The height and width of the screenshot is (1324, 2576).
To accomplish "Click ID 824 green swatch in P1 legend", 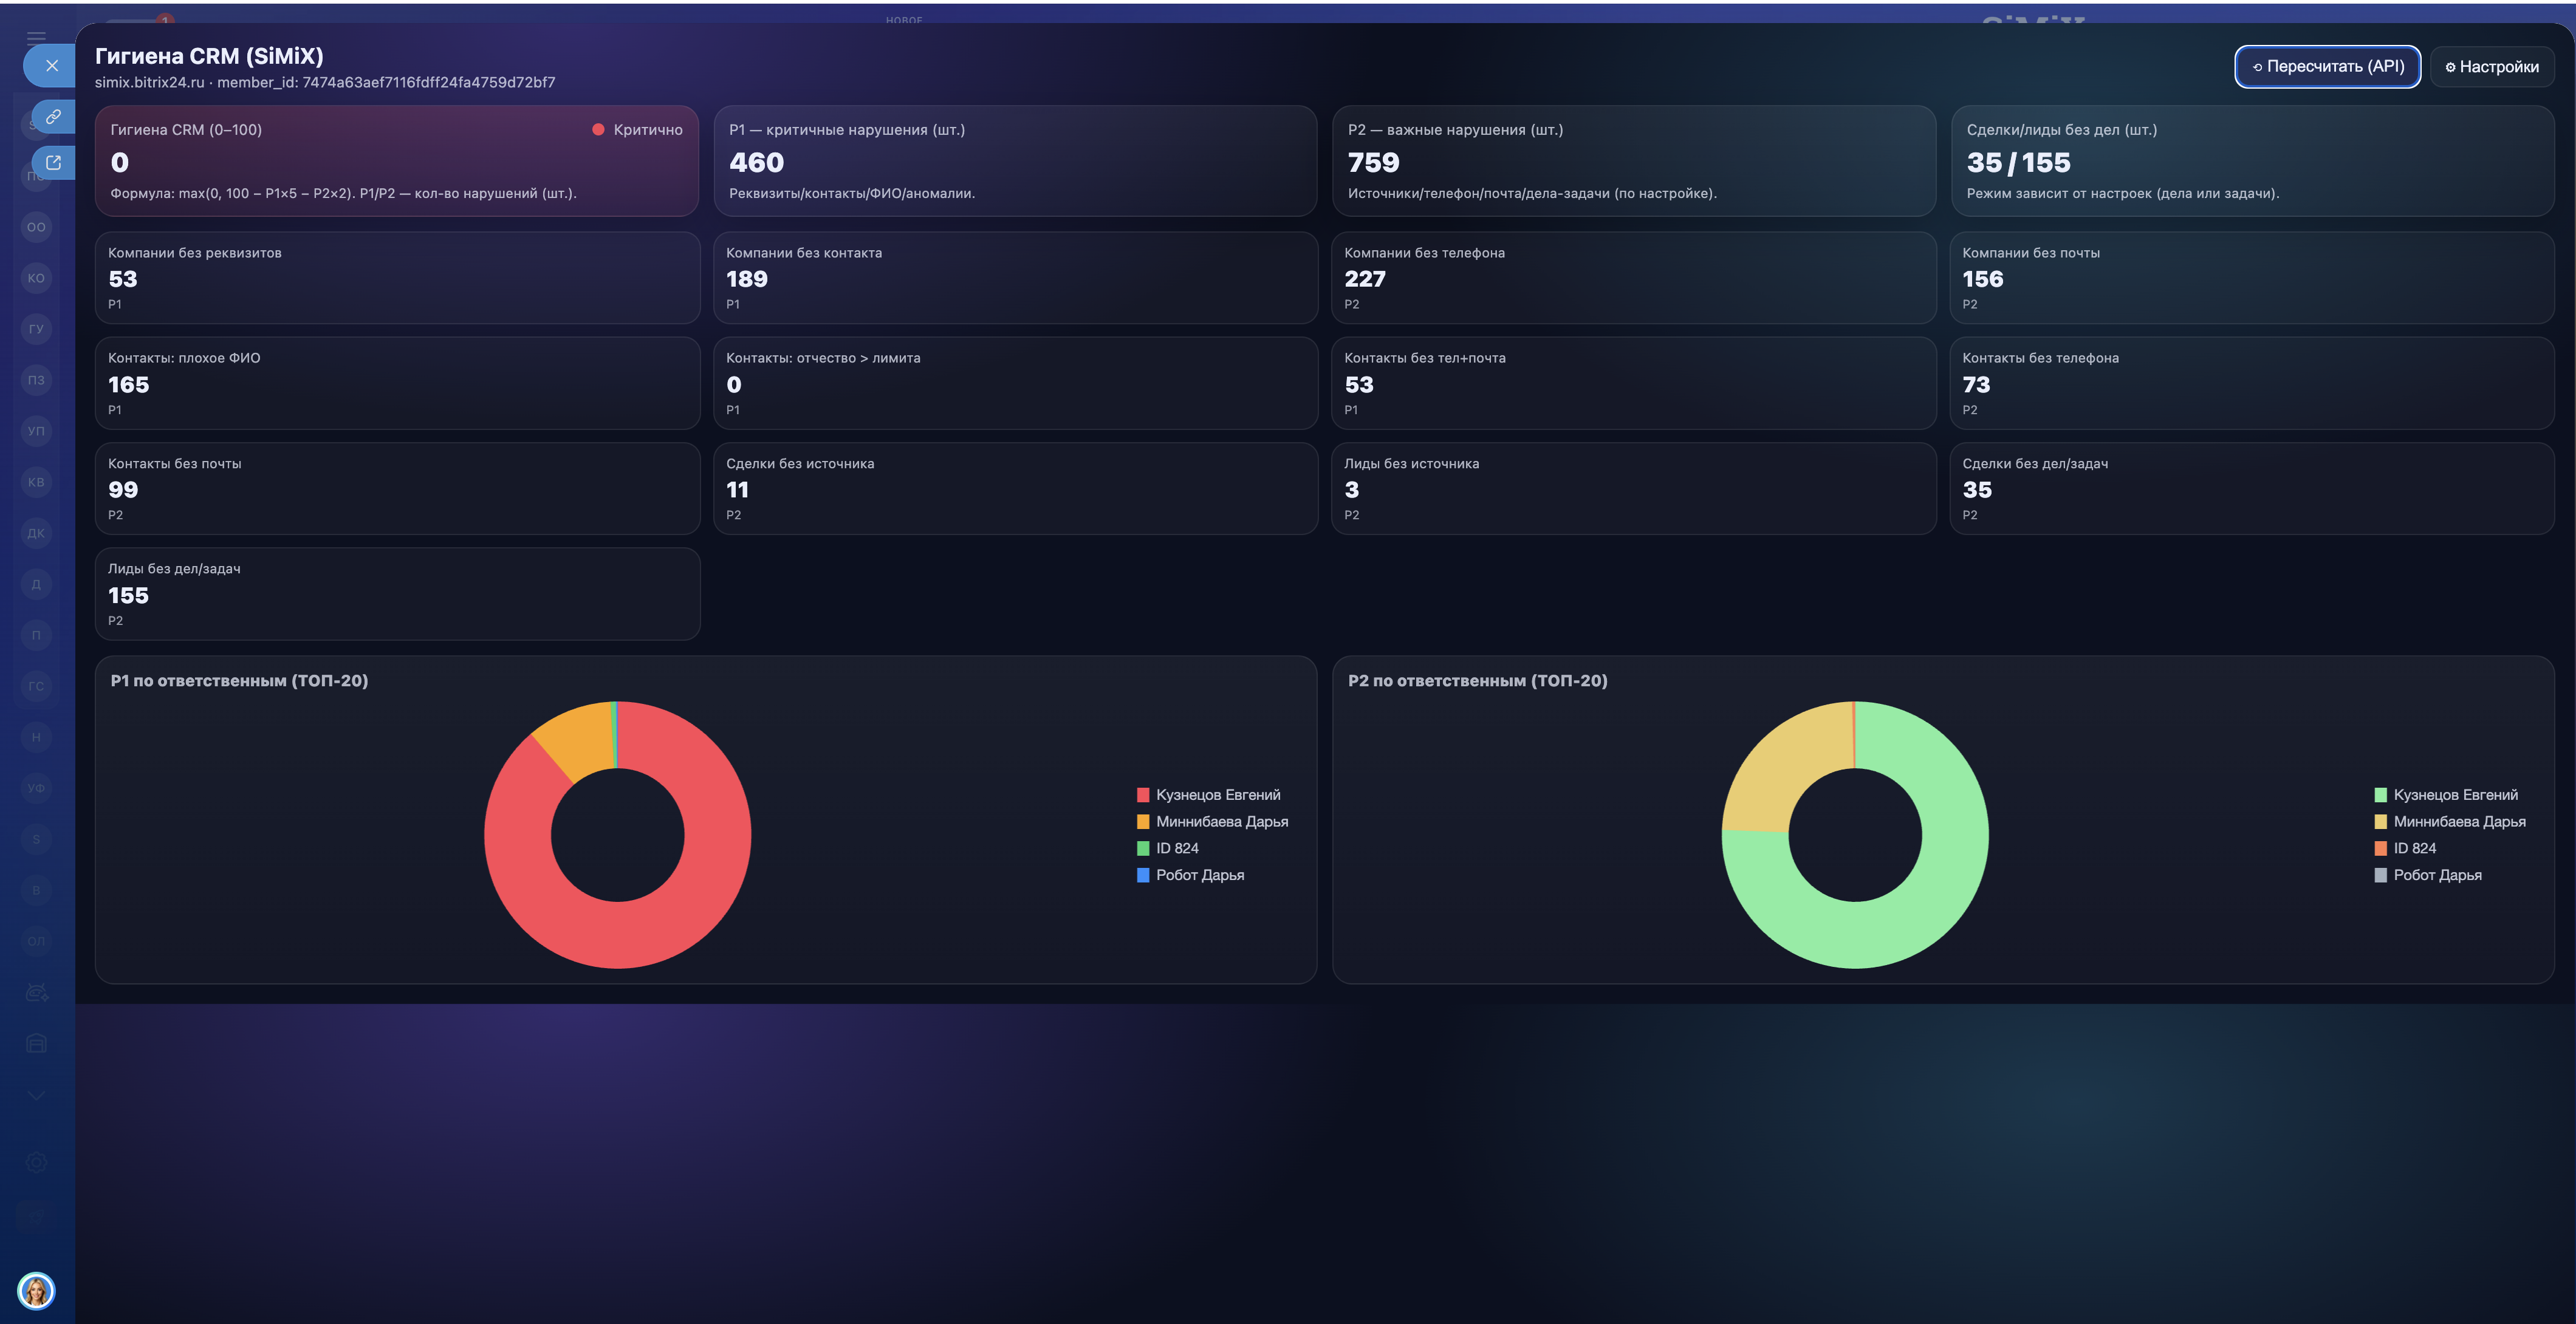I will (1143, 848).
